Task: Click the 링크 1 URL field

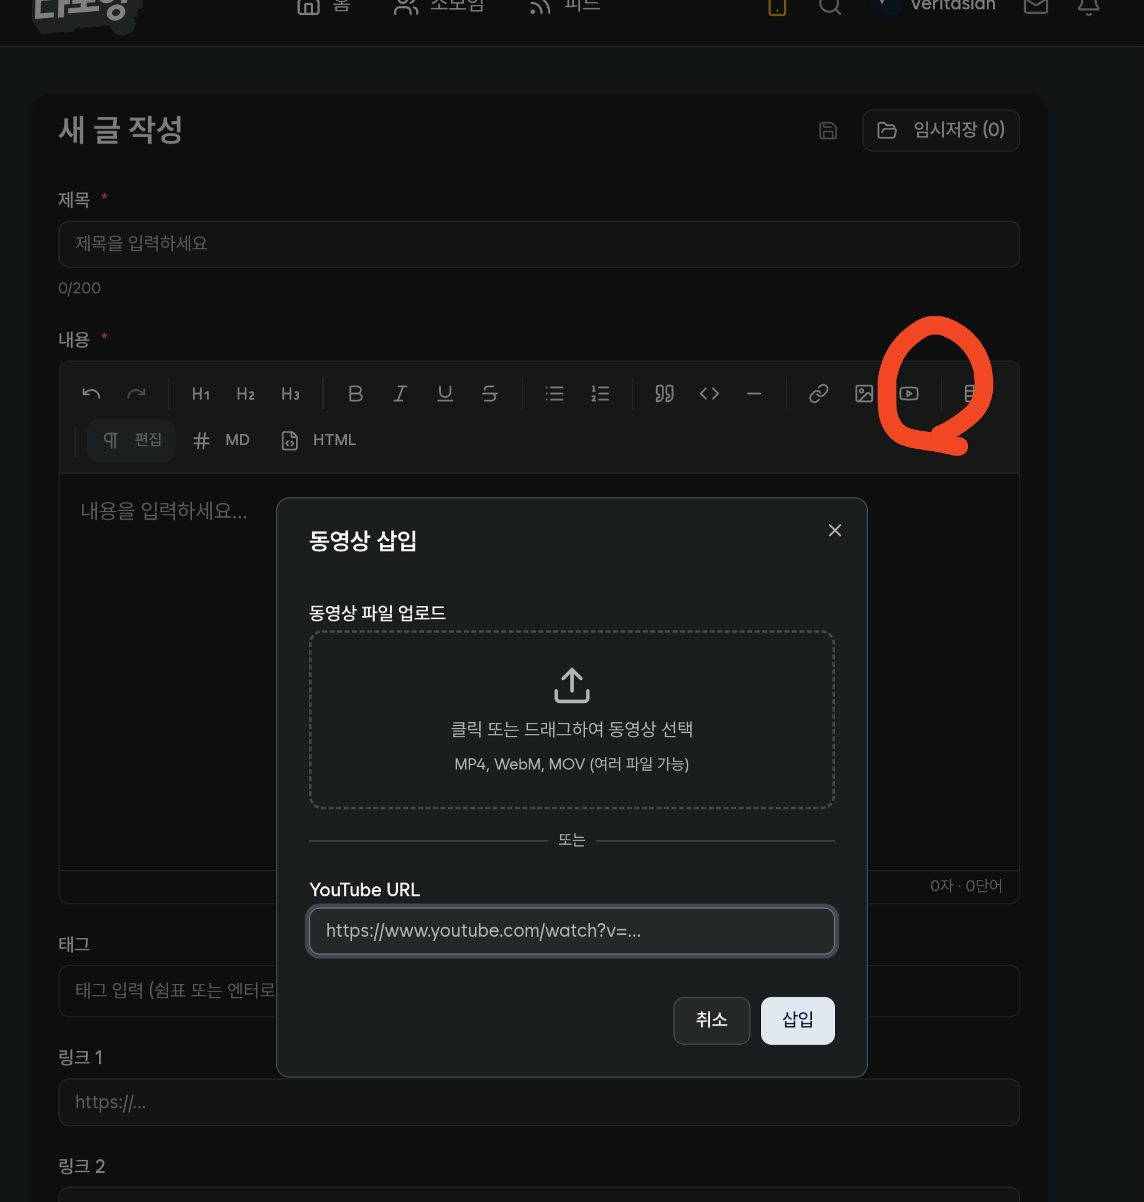Action: tap(539, 1103)
